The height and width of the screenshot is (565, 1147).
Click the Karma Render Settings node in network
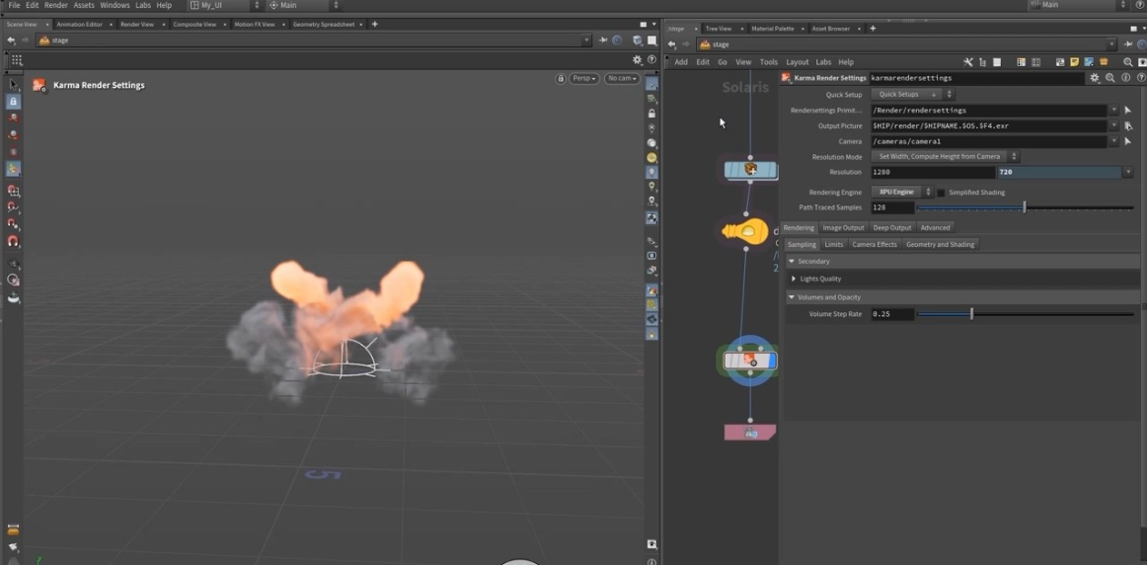[750, 361]
